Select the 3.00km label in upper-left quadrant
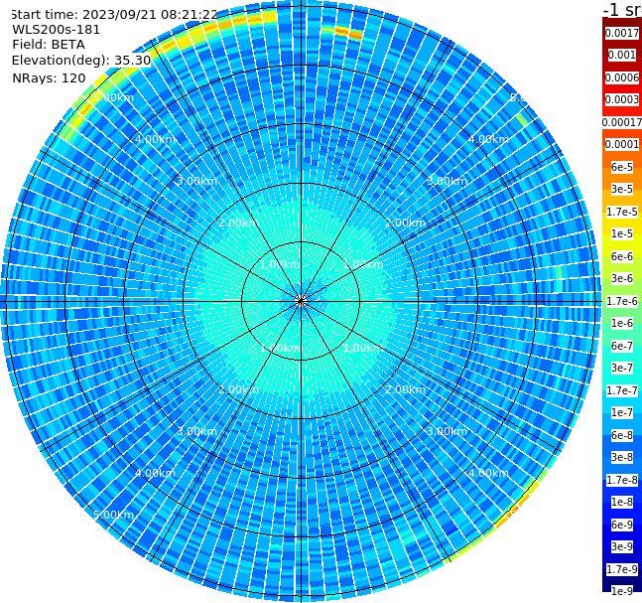This screenshot has width=642, height=603. pyautogui.click(x=196, y=181)
